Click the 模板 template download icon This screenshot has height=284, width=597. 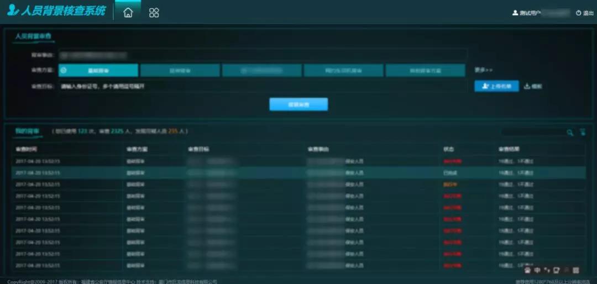527,86
